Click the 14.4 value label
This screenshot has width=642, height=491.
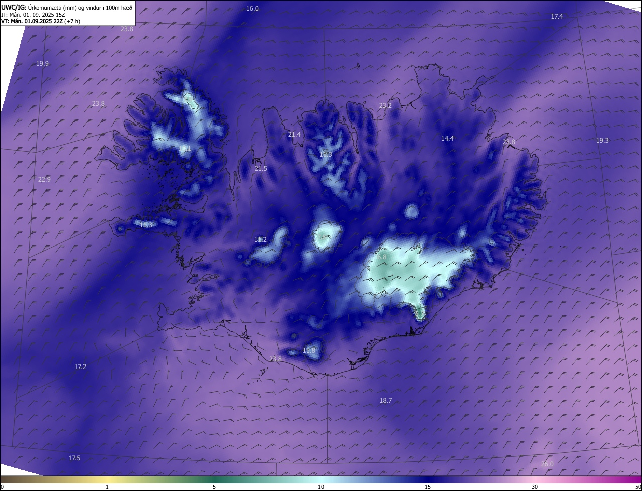click(447, 139)
